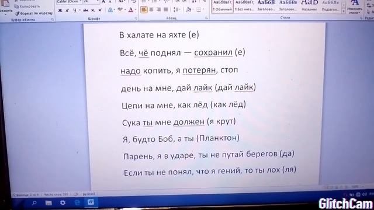This screenshot has height=210, width=374.
Task: Click the word "берегов" in document
Action: point(261,154)
